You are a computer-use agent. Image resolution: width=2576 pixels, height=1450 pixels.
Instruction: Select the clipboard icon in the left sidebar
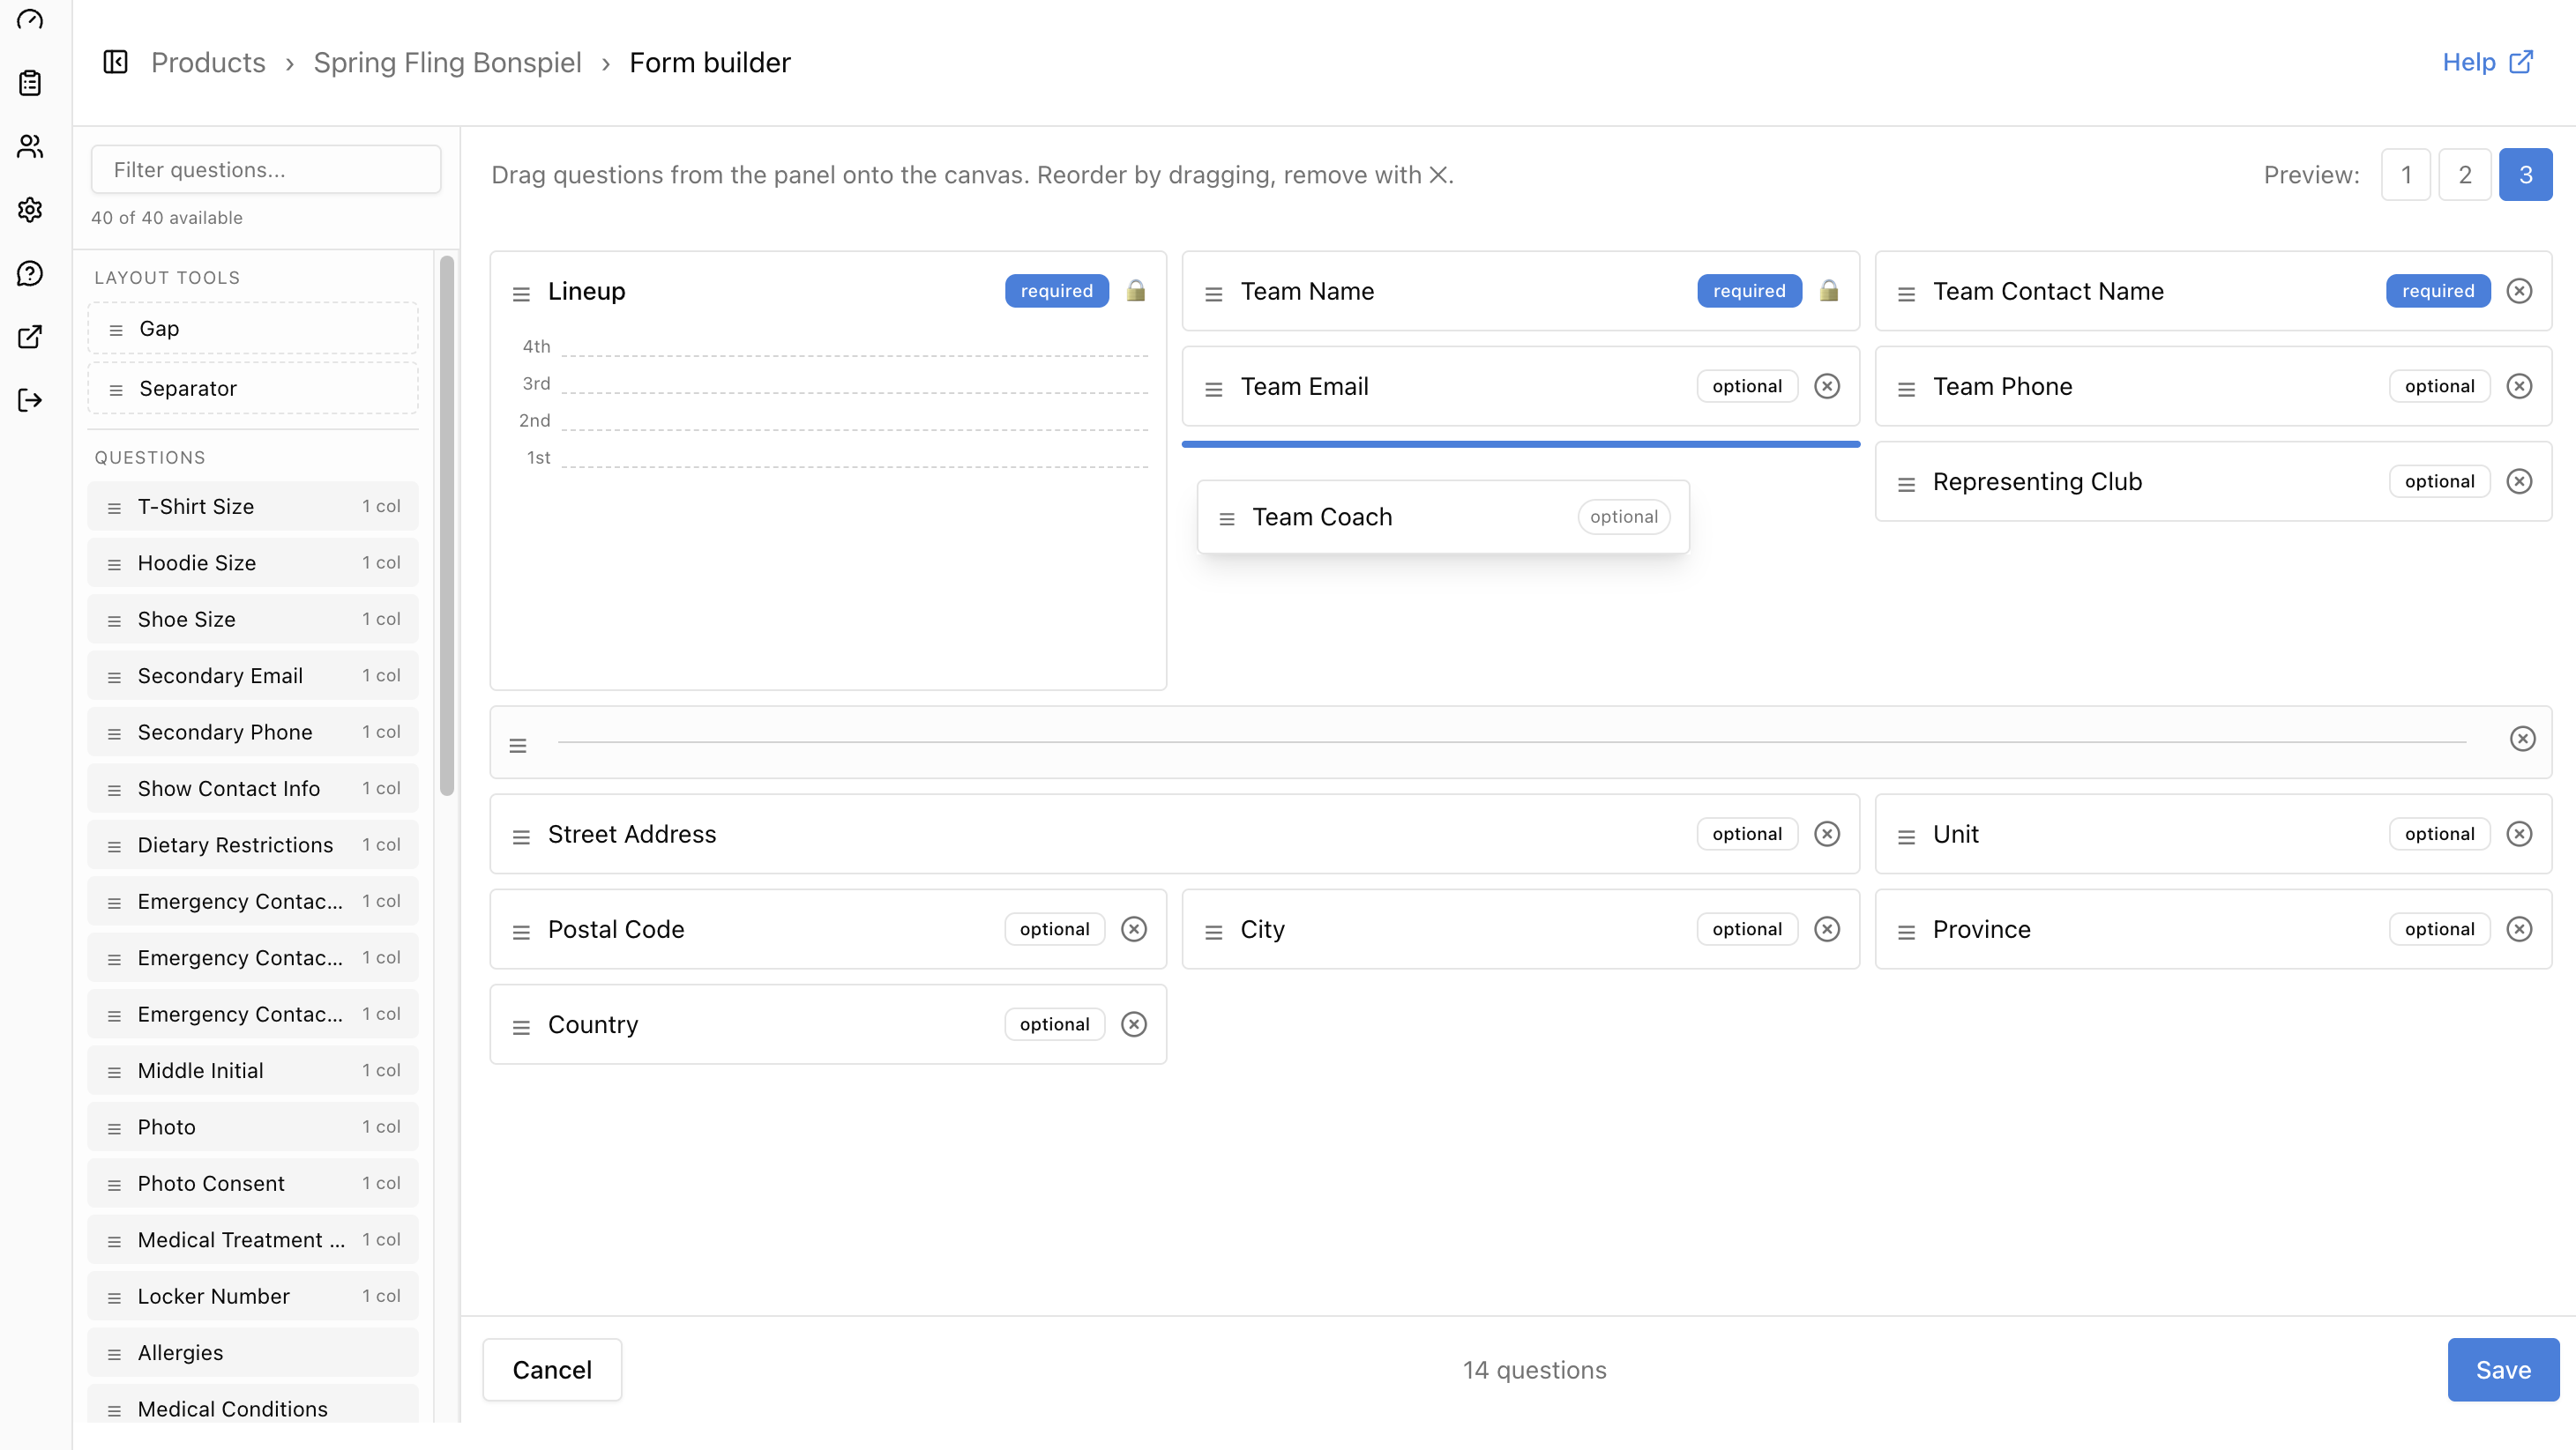point(29,83)
